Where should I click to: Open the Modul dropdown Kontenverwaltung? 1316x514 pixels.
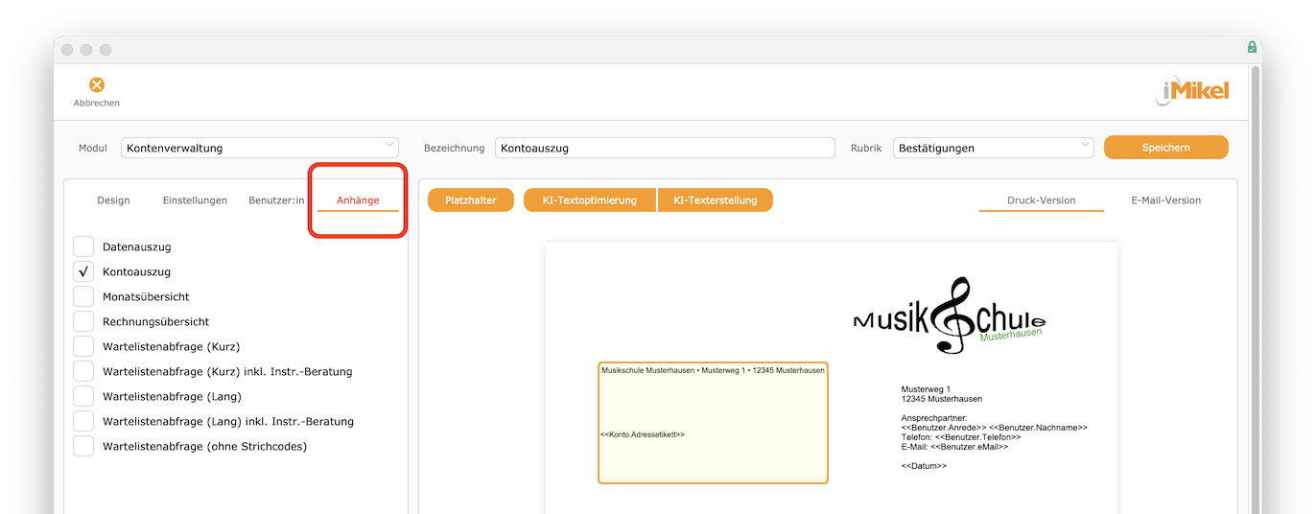pos(259,148)
